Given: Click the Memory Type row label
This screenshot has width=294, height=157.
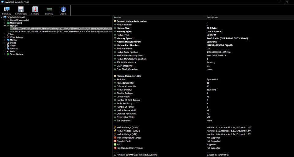Looking at the screenshot, I should coord(124,32).
